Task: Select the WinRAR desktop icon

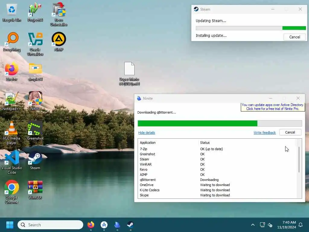Action: click(x=35, y=190)
